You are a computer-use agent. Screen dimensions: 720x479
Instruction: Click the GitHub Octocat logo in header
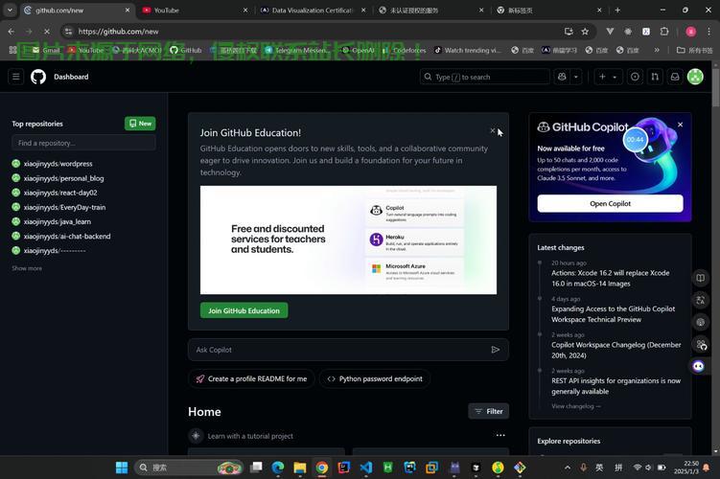[38, 77]
